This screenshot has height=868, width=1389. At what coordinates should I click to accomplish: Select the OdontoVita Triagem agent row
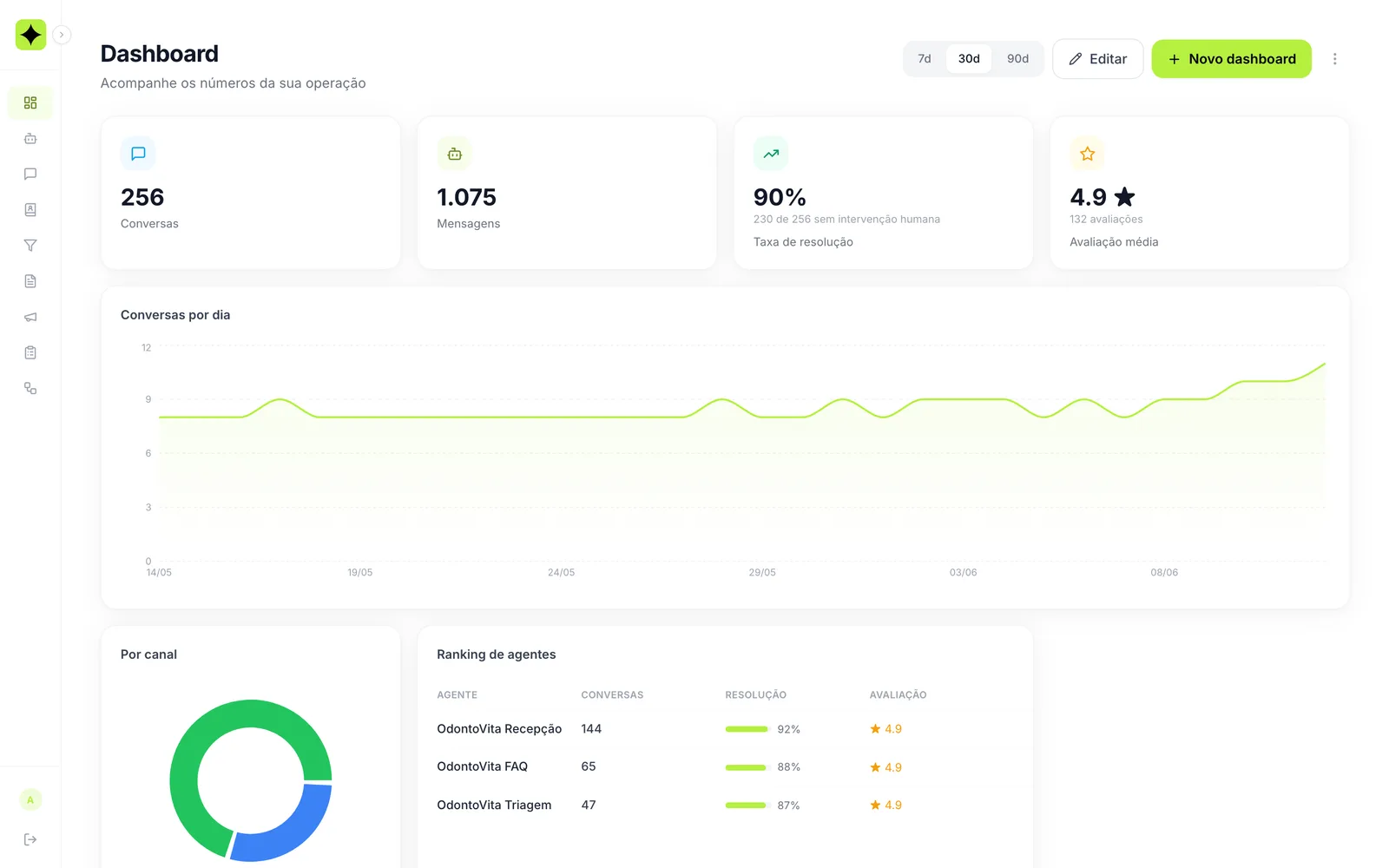pos(725,806)
